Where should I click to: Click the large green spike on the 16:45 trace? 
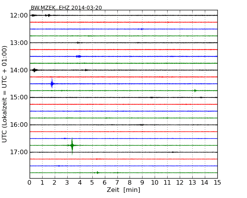[x=72, y=145]
